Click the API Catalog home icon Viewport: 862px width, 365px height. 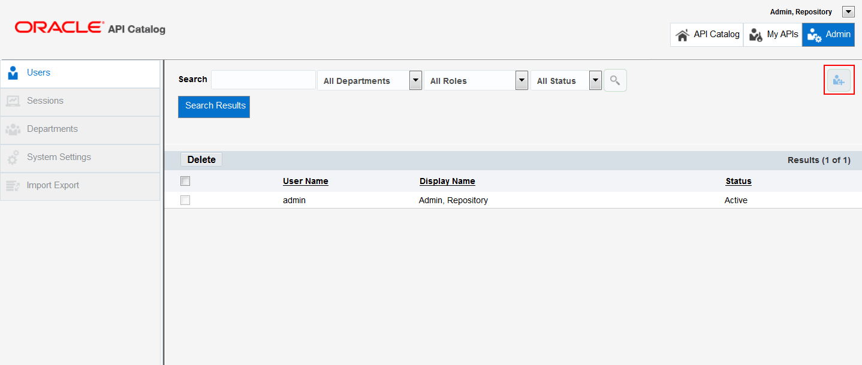683,34
